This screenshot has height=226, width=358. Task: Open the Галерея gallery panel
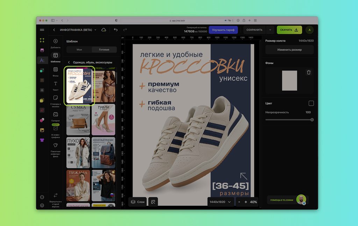[56, 116]
